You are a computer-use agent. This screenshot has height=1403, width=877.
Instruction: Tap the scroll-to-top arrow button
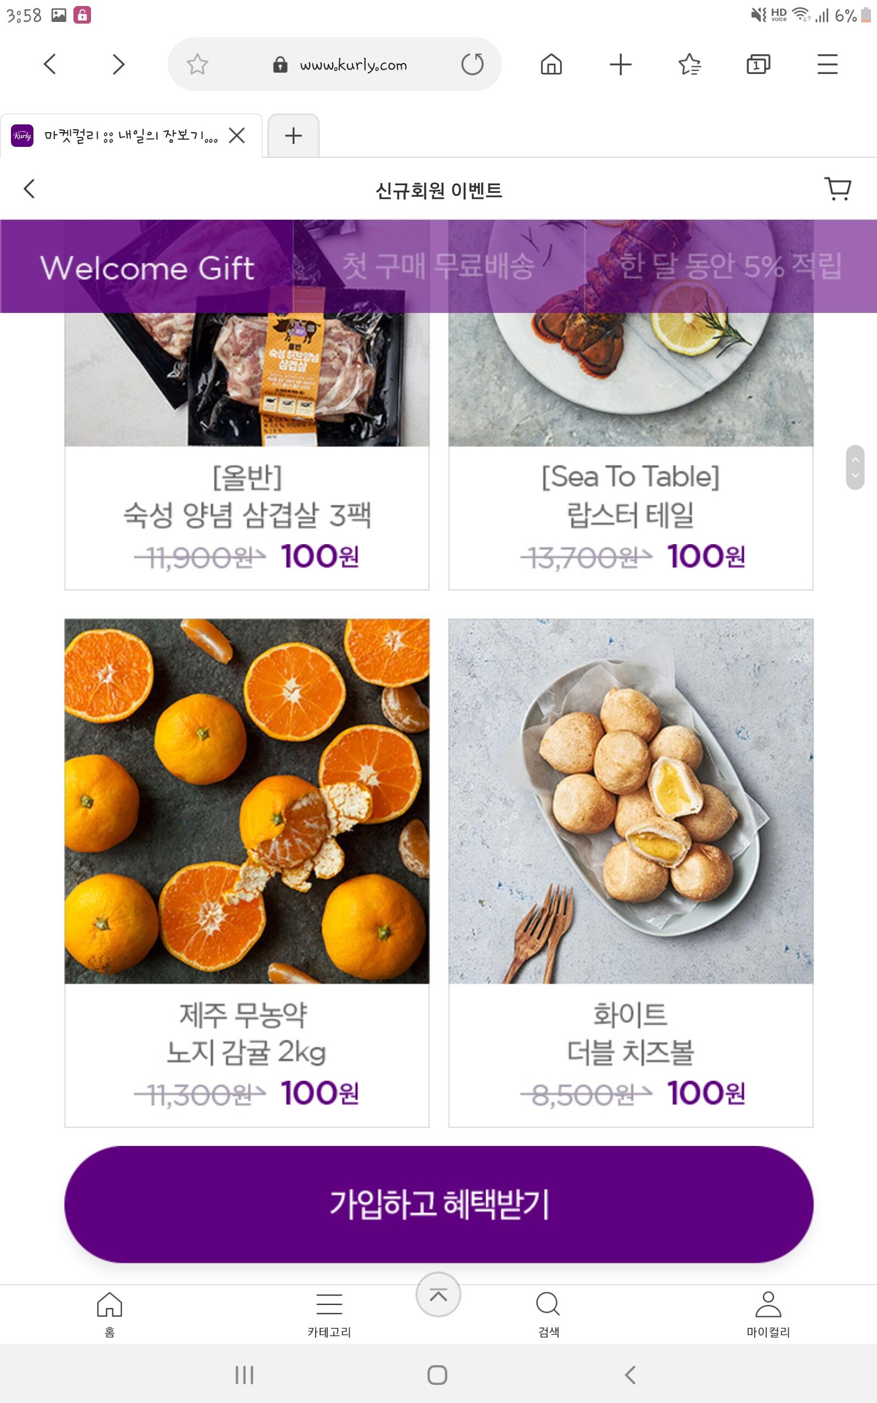click(x=438, y=1294)
